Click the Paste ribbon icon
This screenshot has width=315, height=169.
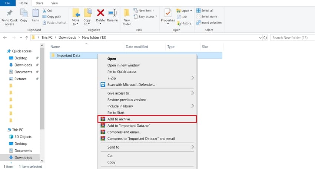click(x=35, y=13)
